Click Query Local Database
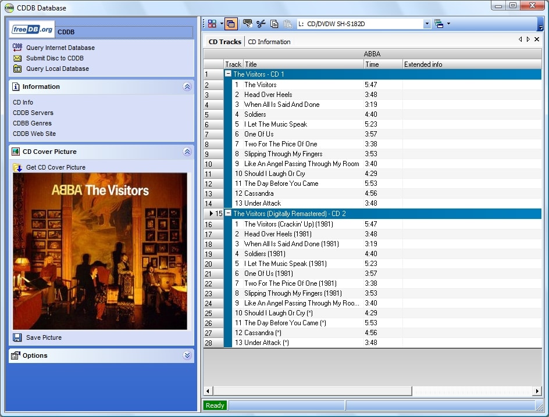 58,69
